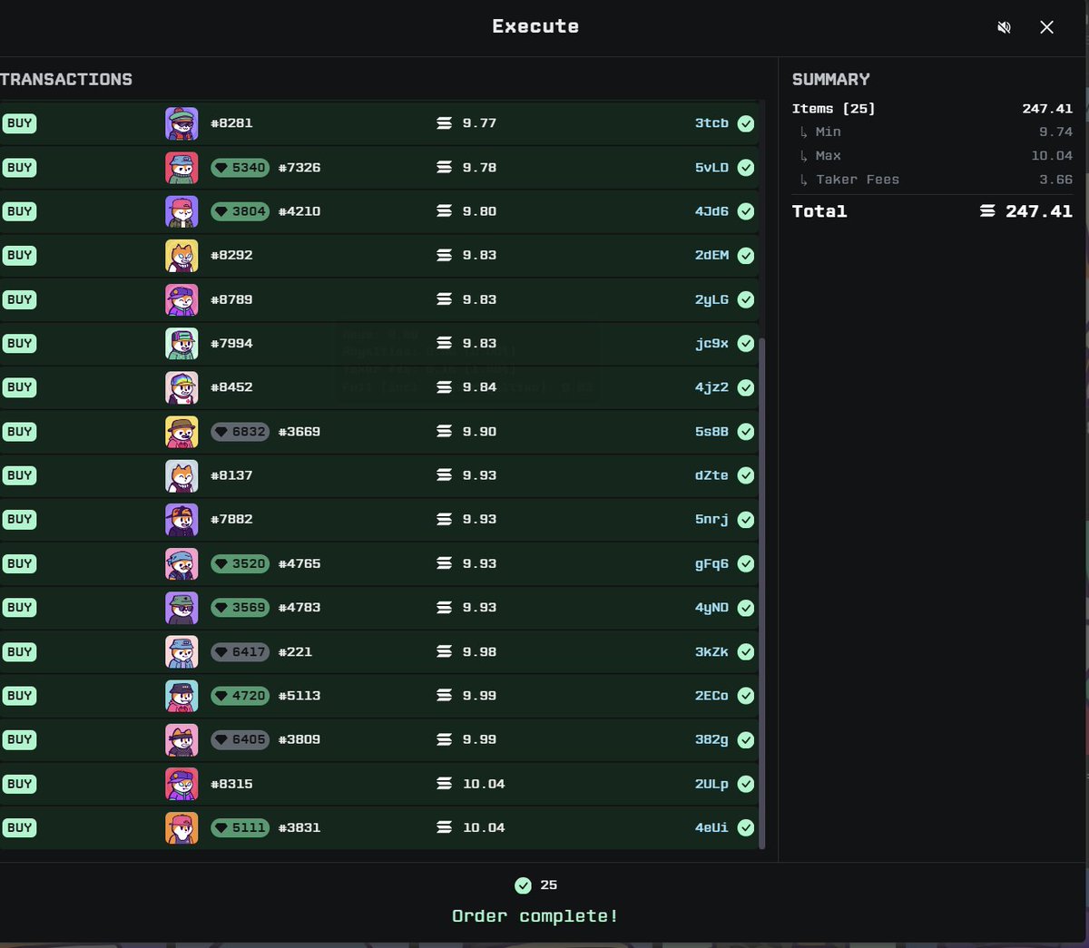Image resolution: width=1089 pixels, height=948 pixels.
Task: Open NFT thumbnail for #3809
Action: 181,739
